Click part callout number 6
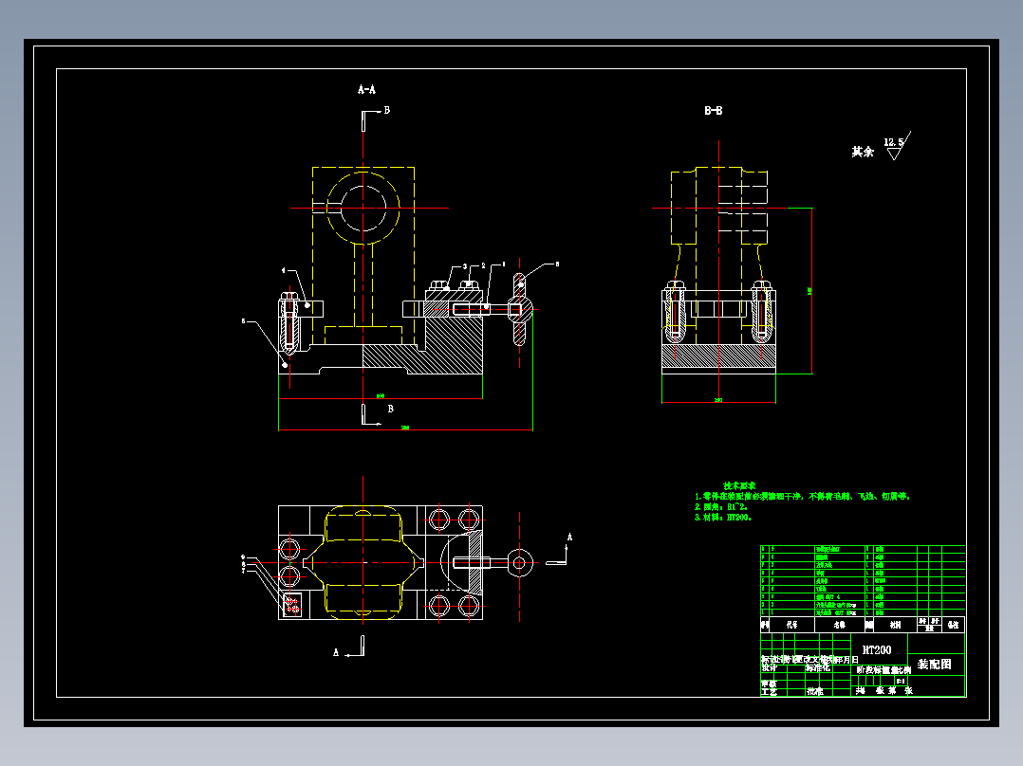The height and width of the screenshot is (766, 1023). 556,264
